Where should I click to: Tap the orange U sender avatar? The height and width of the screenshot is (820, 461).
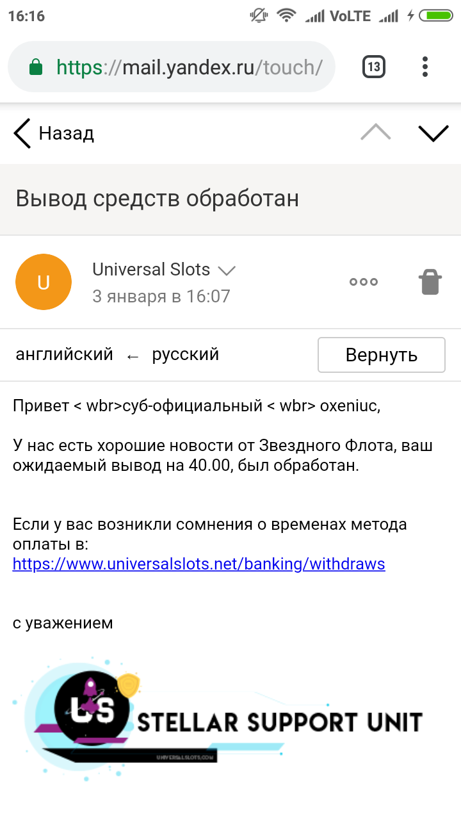click(x=44, y=282)
